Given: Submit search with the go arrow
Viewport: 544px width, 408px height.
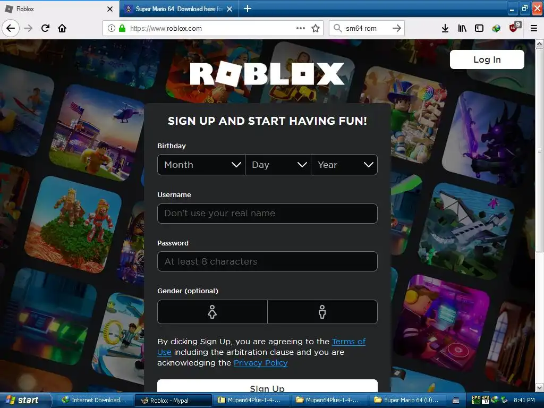Looking at the screenshot, I should [x=396, y=28].
